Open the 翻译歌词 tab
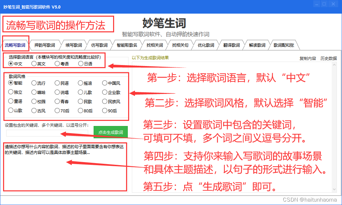 [231, 45]
